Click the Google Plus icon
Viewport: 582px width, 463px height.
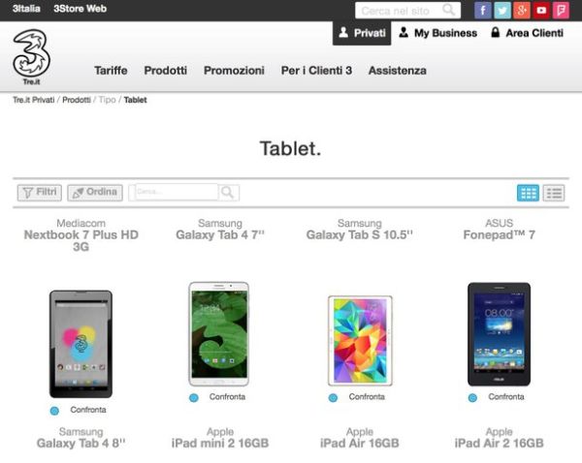tap(522, 10)
